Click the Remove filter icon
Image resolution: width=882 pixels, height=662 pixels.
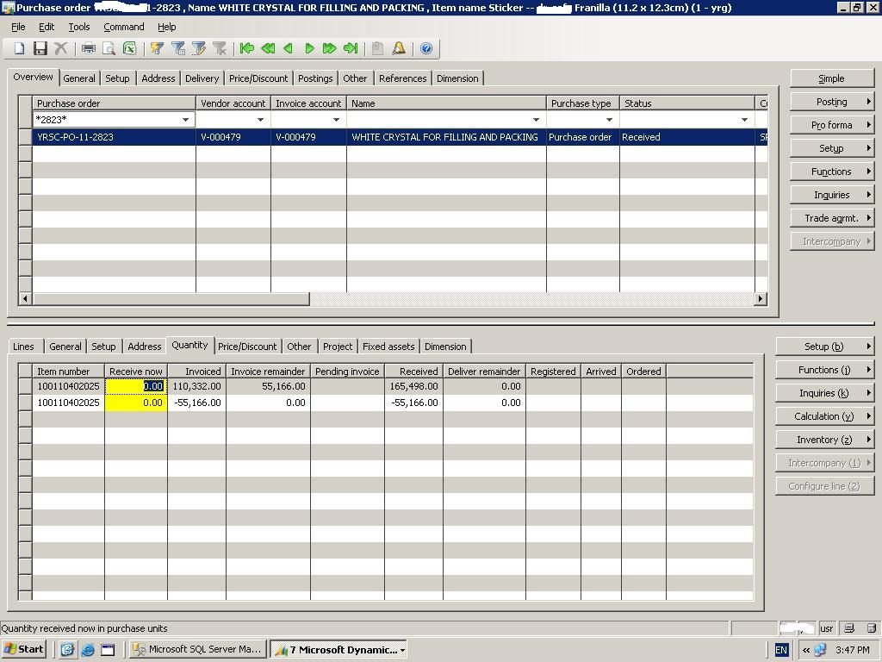pyautogui.click(x=220, y=48)
